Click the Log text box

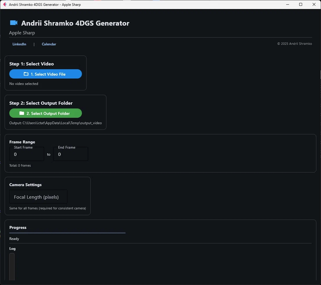[x=12, y=267]
